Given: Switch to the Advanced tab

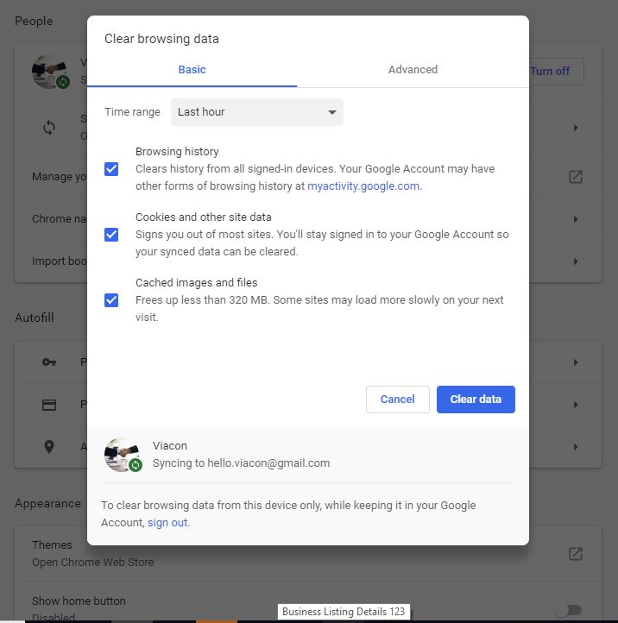Looking at the screenshot, I should pos(413,70).
